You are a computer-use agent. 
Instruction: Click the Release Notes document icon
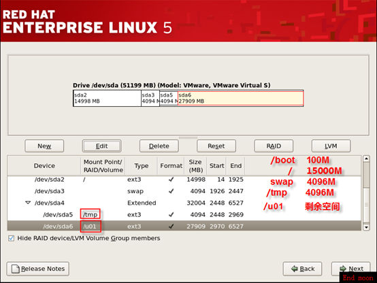[16, 269]
